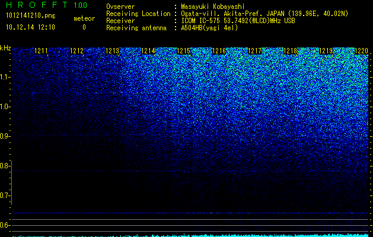Click the 1211 time marker
Viewport: 373px width, 237px height.
click(41, 51)
